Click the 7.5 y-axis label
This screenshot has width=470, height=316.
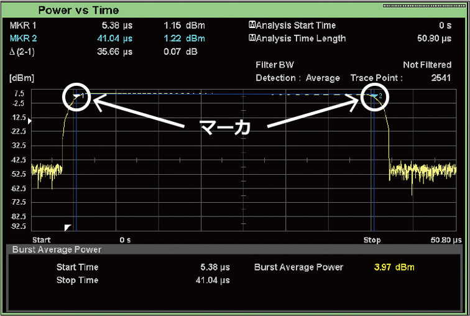(19, 94)
